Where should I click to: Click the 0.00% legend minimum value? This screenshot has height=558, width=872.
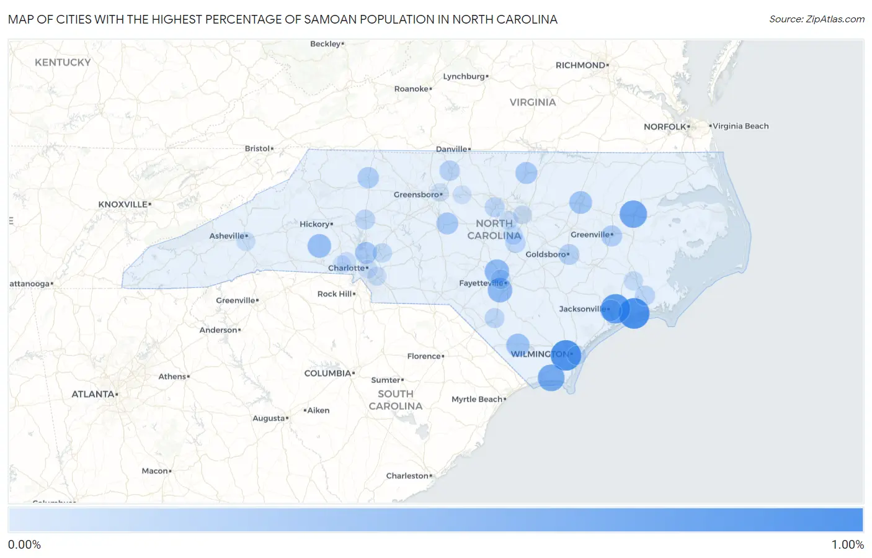coord(24,544)
